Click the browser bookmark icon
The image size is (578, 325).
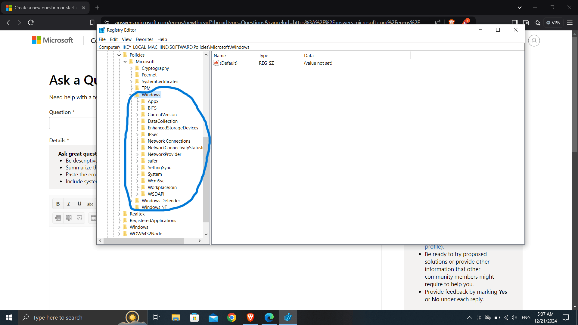click(92, 23)
